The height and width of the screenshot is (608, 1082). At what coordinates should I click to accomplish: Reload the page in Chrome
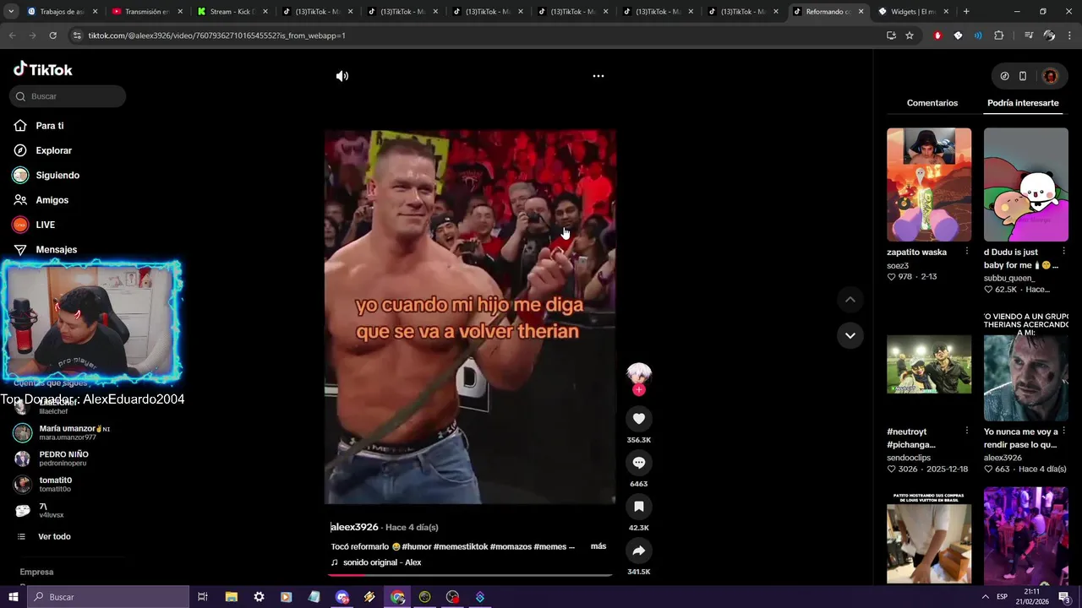(x=52, y=35)
